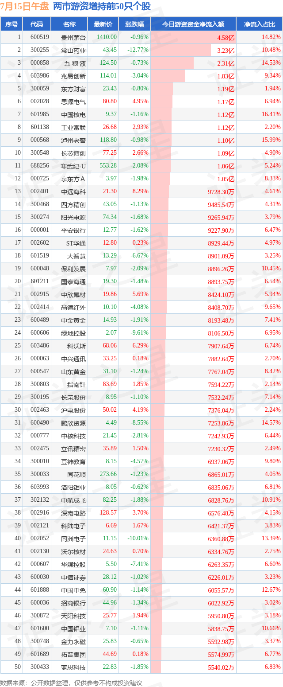Click the 中金黄金 stock name
This screenshot has height=687, width=283.
coord(73,320)
